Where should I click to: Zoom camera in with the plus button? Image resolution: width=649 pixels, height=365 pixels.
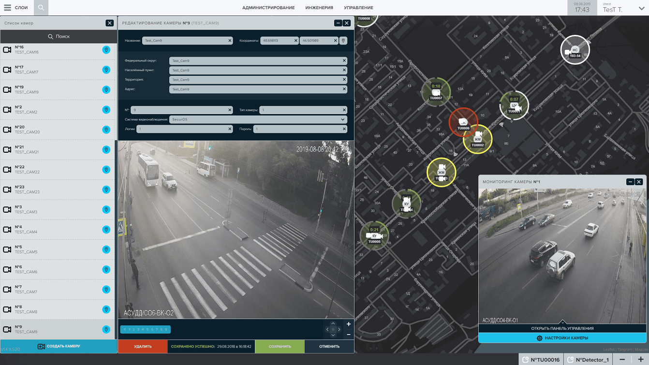[x=349, y=324]
